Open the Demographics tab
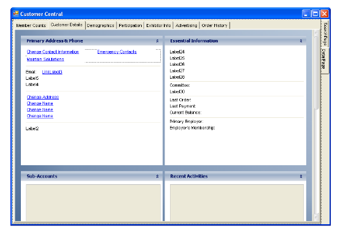The width and height of the screenshot is (340, 234). tap(101, 25)
